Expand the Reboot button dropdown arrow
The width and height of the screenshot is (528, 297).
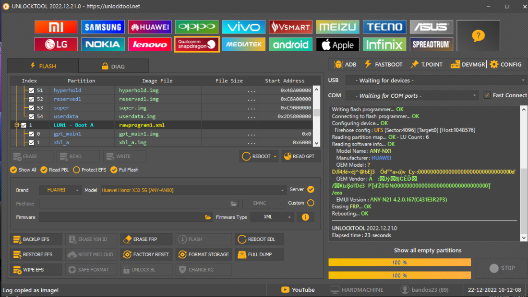tap(275, 157)
